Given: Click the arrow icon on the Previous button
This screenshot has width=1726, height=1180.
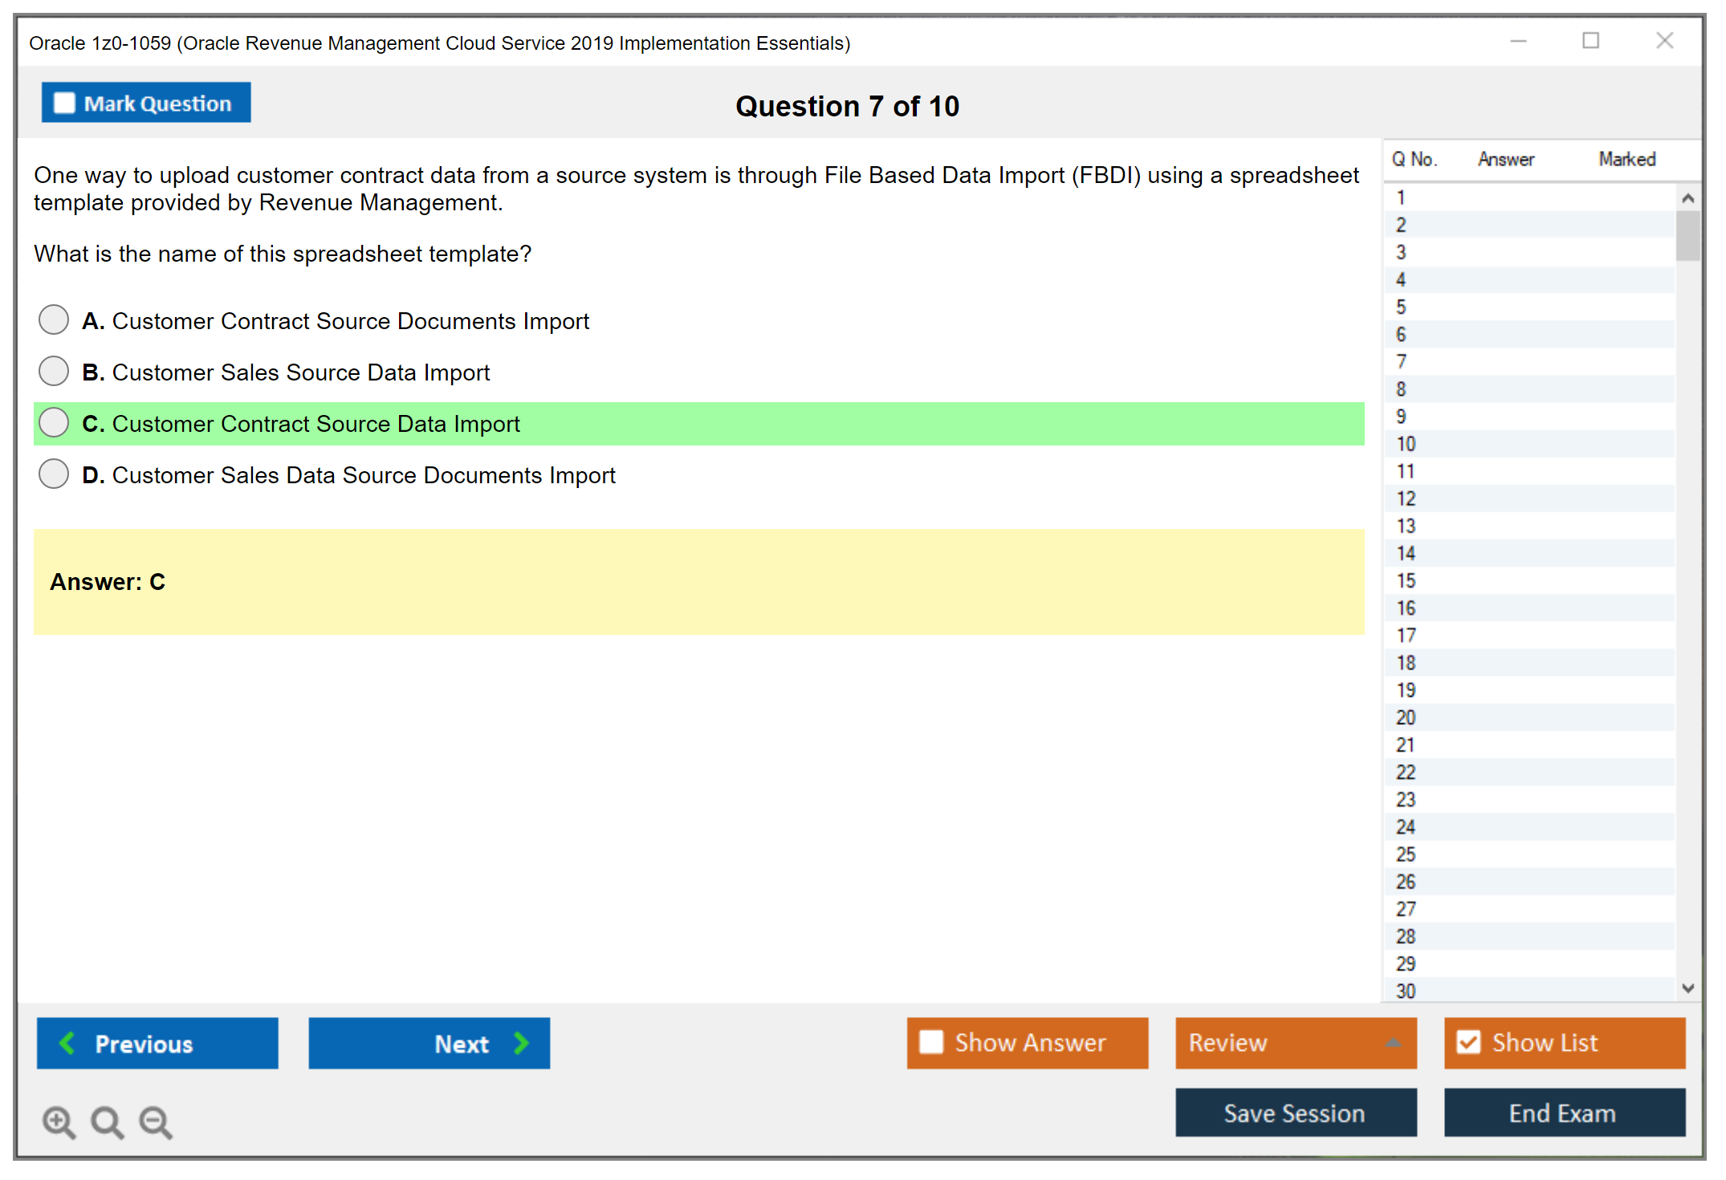Looking at the screenshot, I should click(68, 1043).
